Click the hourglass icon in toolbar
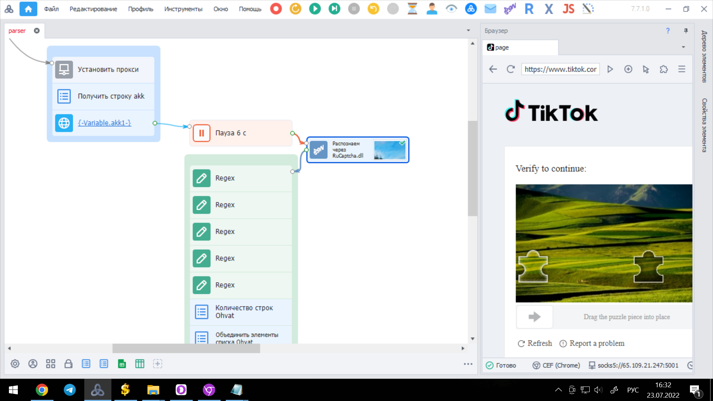Viewport: 713px width, 401px height. 412,9
